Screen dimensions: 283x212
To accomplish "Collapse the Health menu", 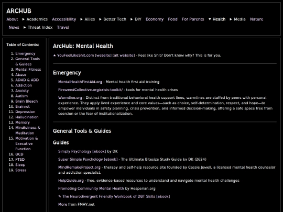I will coord(217,19).
